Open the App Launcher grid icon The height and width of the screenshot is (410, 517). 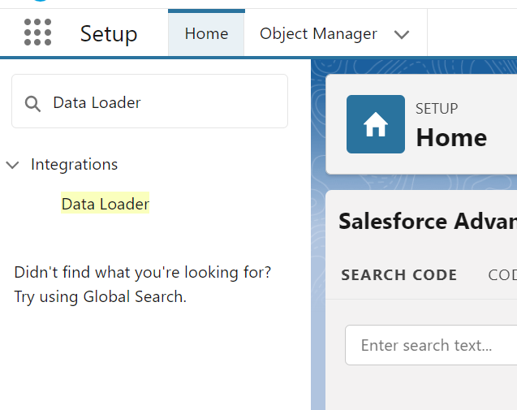click(x=37, y=33)
